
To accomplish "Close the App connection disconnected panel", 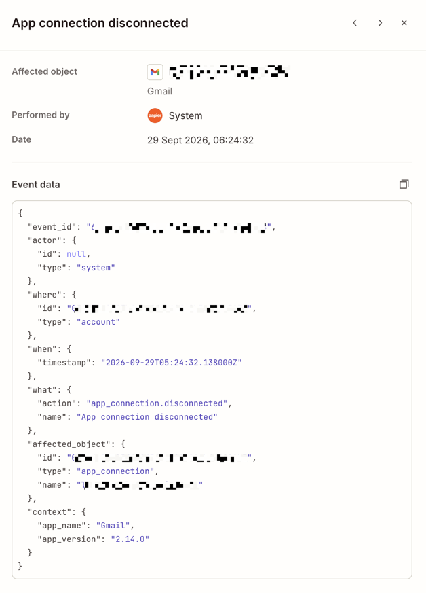I will (x=404, y=23).
